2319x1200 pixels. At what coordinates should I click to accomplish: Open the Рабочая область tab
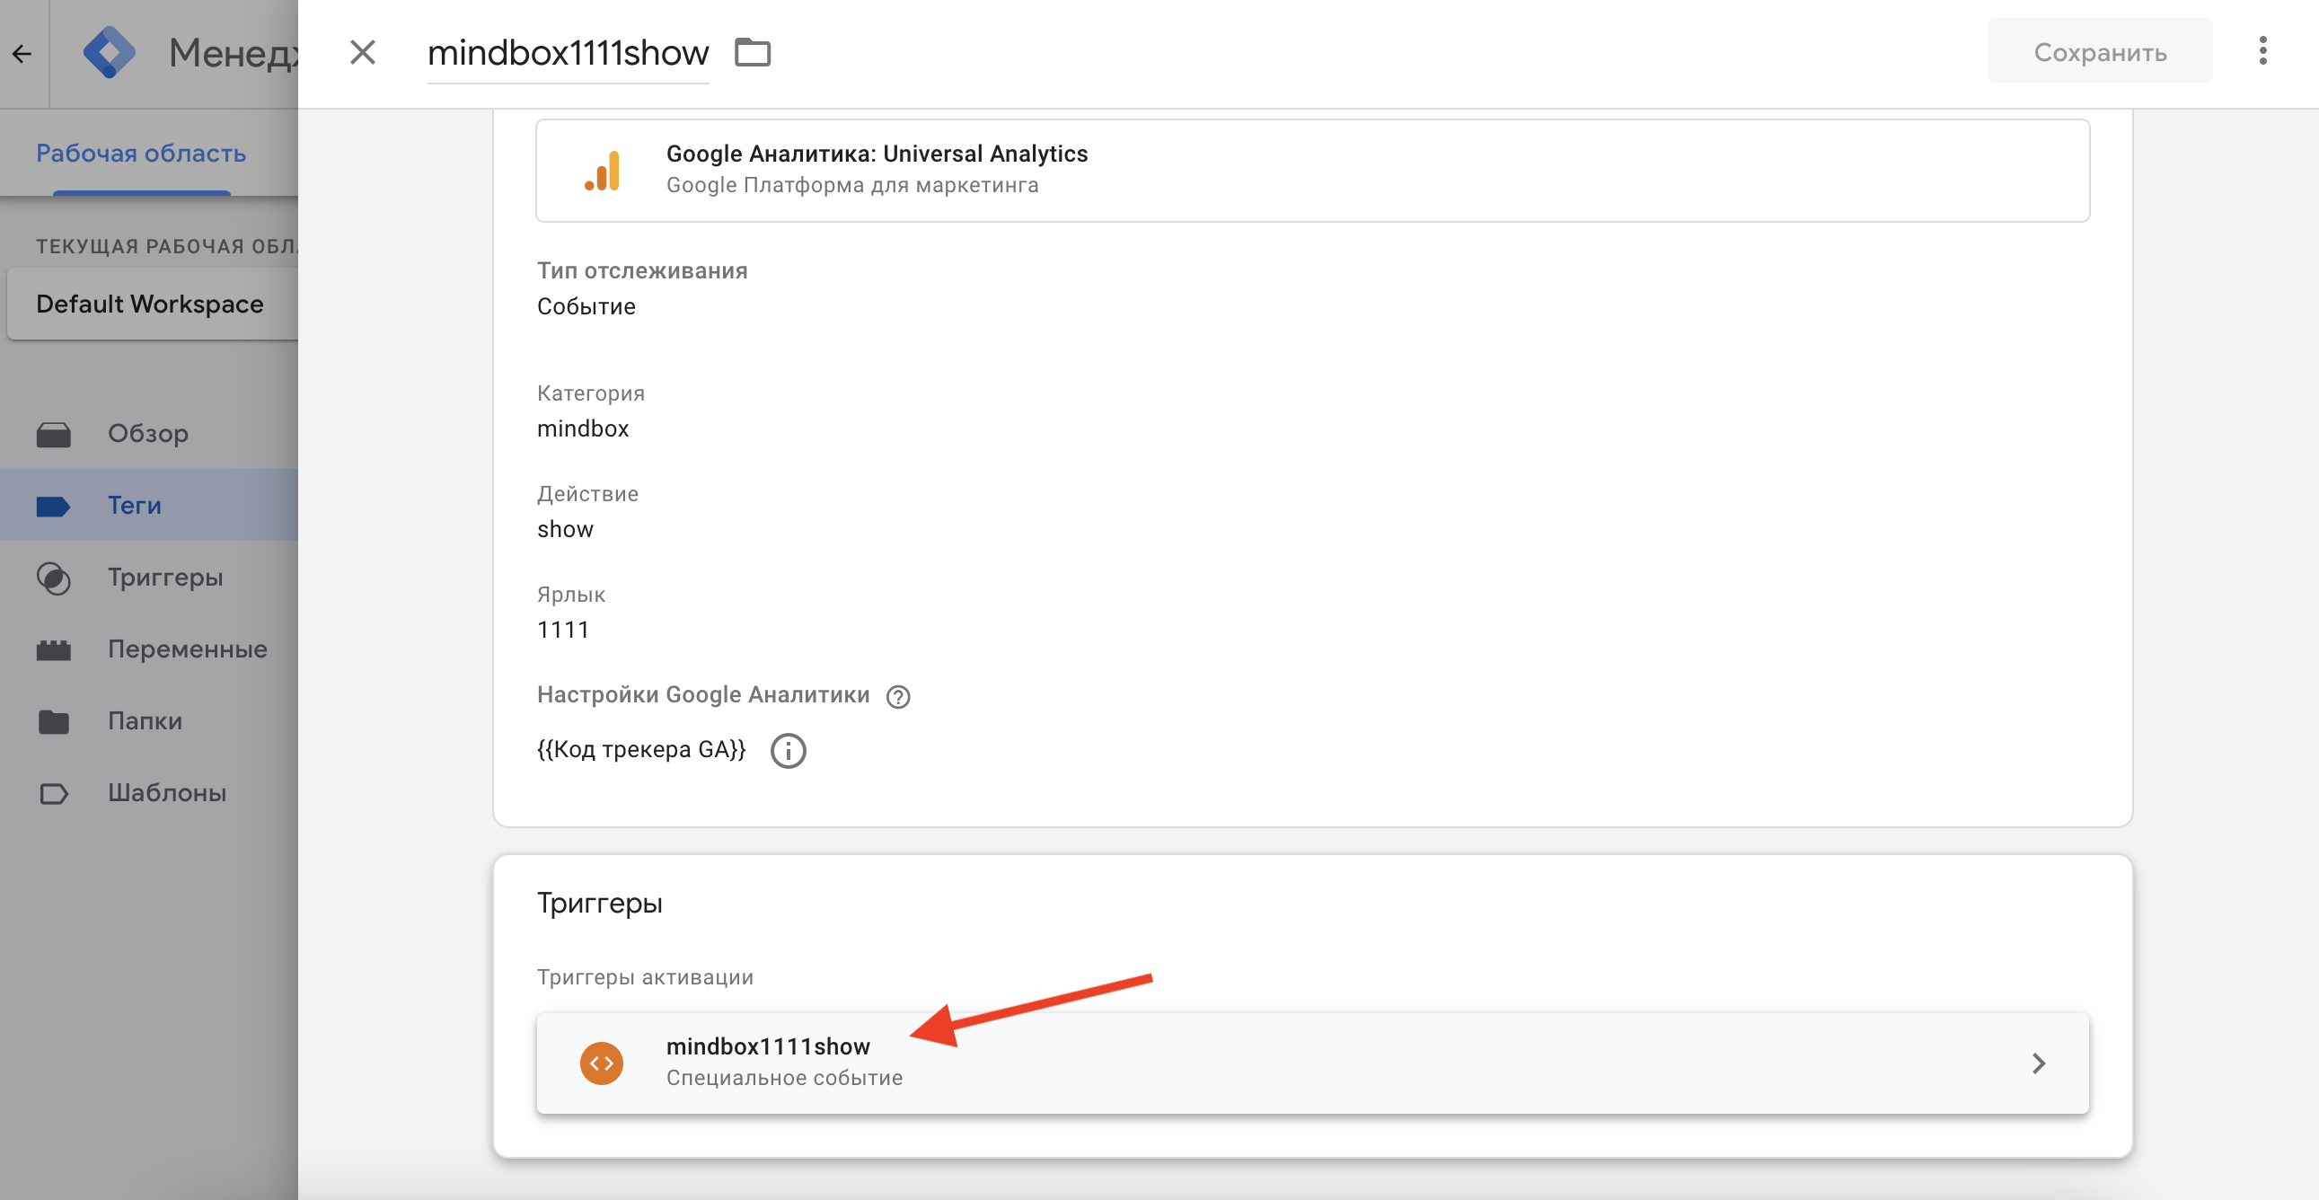(x=141, y=153)
